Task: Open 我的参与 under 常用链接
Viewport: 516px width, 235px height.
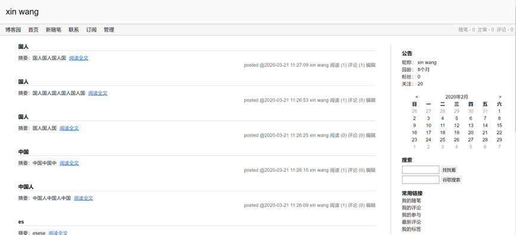Action: tap(412, 215)
